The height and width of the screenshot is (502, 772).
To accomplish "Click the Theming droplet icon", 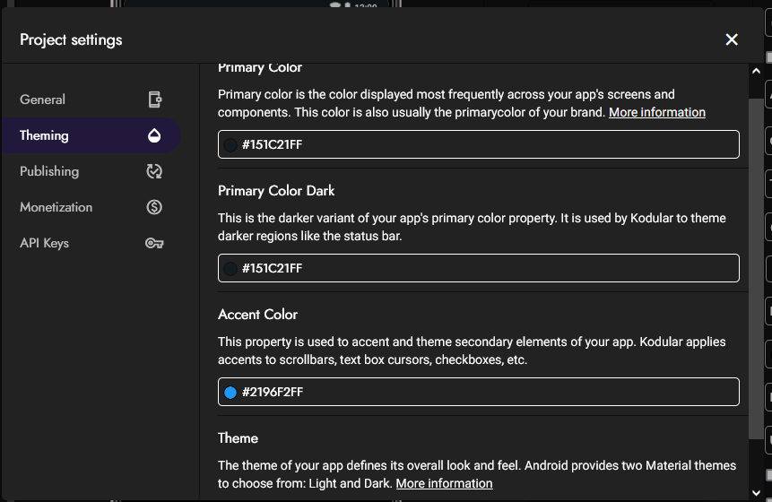I will [154, 135].
